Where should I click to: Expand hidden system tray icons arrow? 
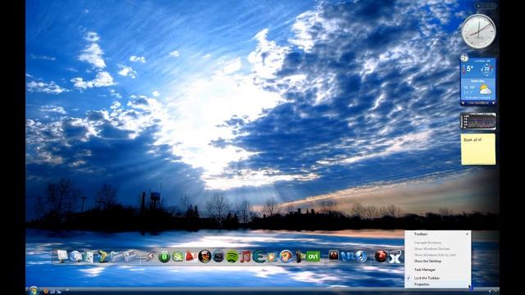tap(491, 292)
